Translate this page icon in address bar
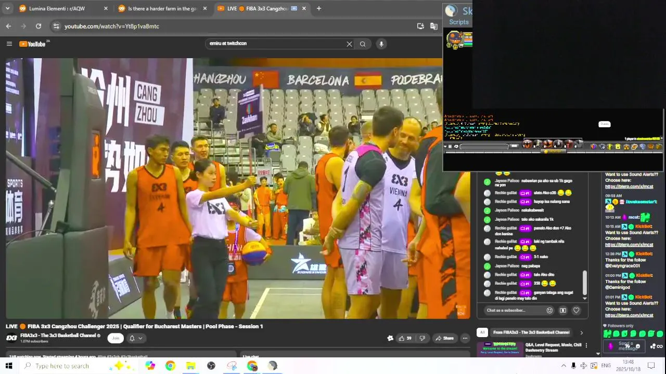Viewport: 666px width, 374px height. click(434, 26)
